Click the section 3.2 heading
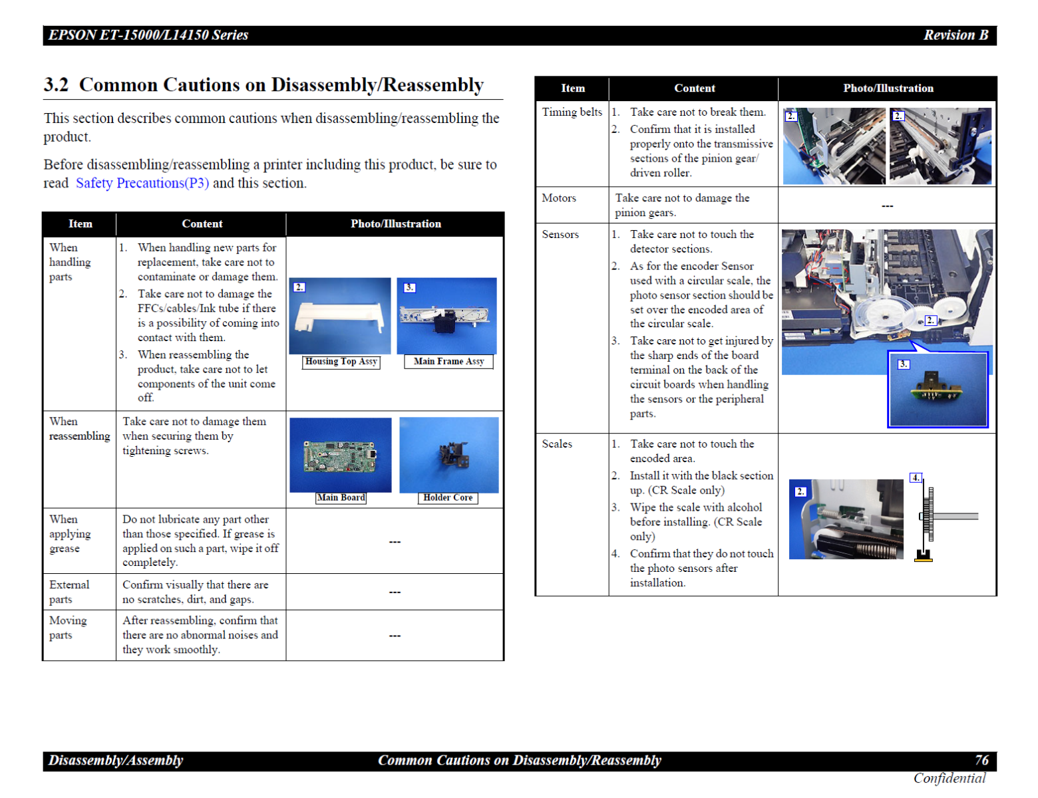The height and width of the screenshot is (798, 1038). (263, 85)
